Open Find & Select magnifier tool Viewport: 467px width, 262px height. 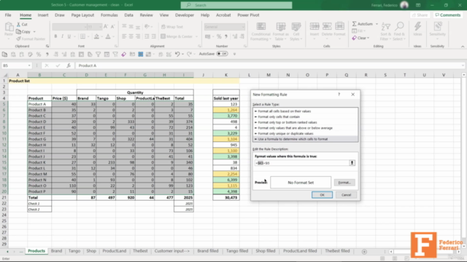point(399,31)
